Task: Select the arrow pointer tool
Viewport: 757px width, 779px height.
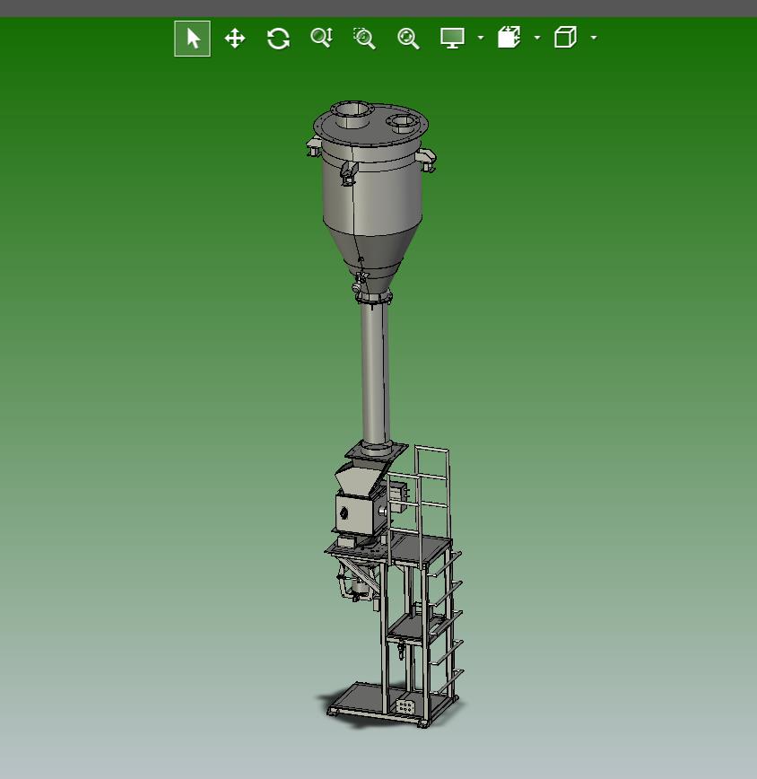Action: tap(193, 39)
